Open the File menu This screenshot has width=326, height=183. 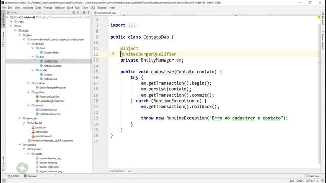[x=4, y=8]
